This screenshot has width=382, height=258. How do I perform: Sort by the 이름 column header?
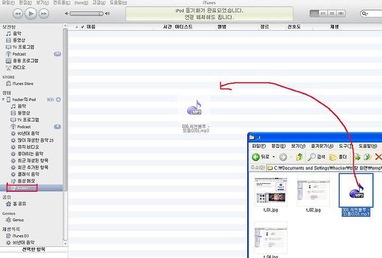tap(91, 26)
